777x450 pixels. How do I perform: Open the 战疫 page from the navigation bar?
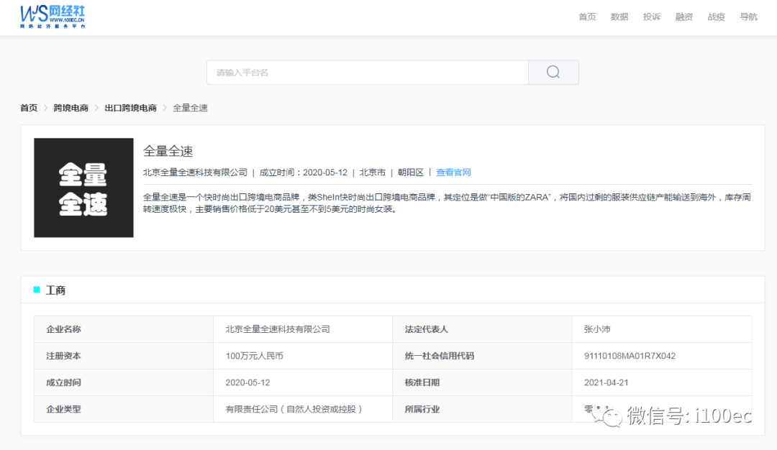coord(717,17)
